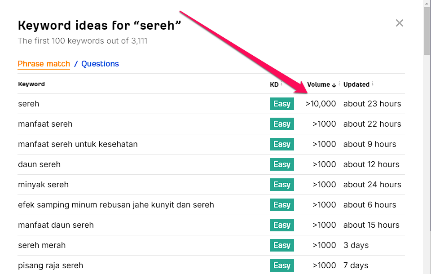This screenshot has width=431, height=274.
Task: Close the keyword ideas dialog
Action: point(399,23)
